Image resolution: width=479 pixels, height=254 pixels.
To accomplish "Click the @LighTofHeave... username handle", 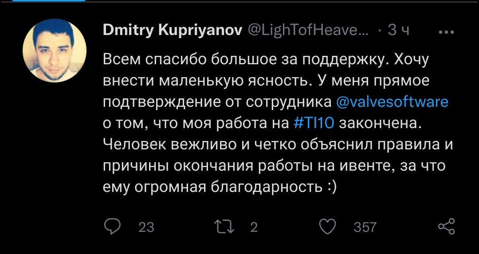I will (x=307, y=30).
